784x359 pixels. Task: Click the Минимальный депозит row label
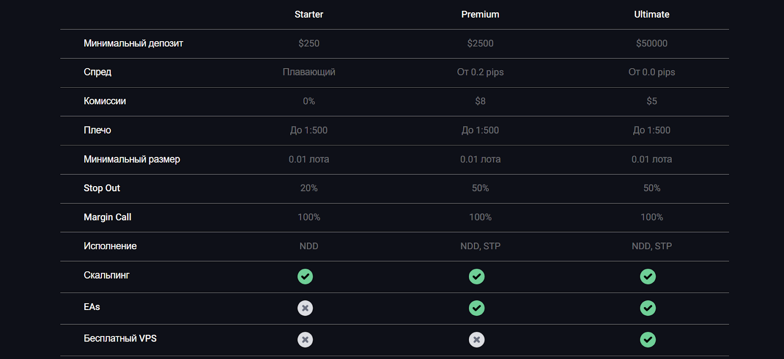(x=133, y=44)
